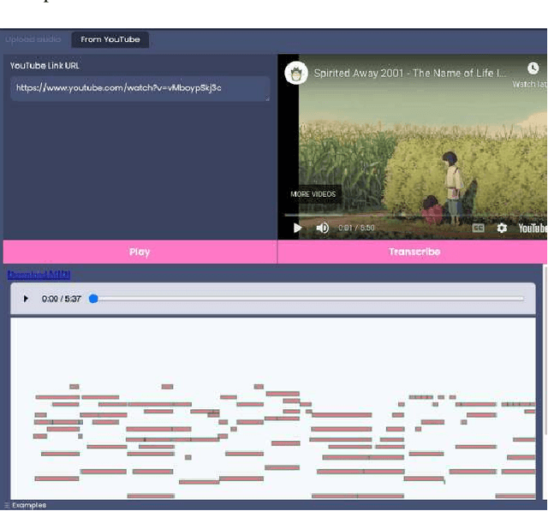
Task: Click the Download MIDI link
Action: coord(39,275)
